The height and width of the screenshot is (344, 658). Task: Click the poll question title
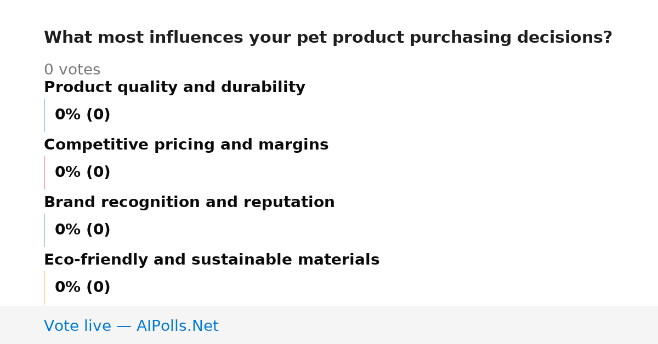pyautogui.click(x=328, y=38)
